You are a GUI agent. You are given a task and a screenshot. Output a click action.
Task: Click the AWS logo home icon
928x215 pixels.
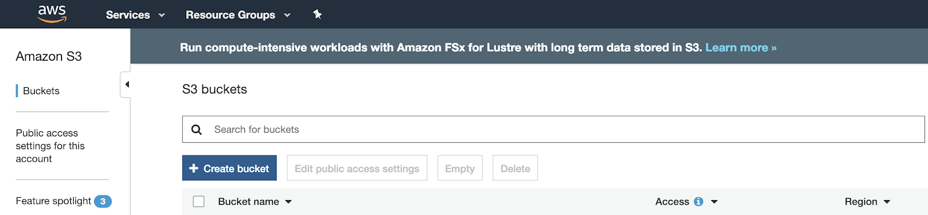[x=52, y=14]
